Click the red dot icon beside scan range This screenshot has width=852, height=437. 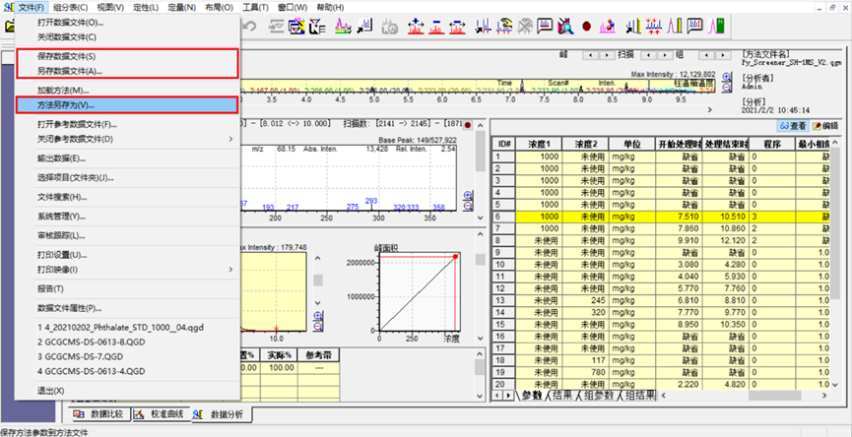(468, 124)
